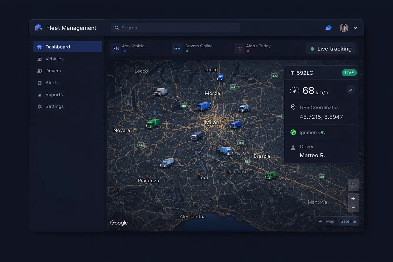Switch the map to Satellite view

(348, 221)
